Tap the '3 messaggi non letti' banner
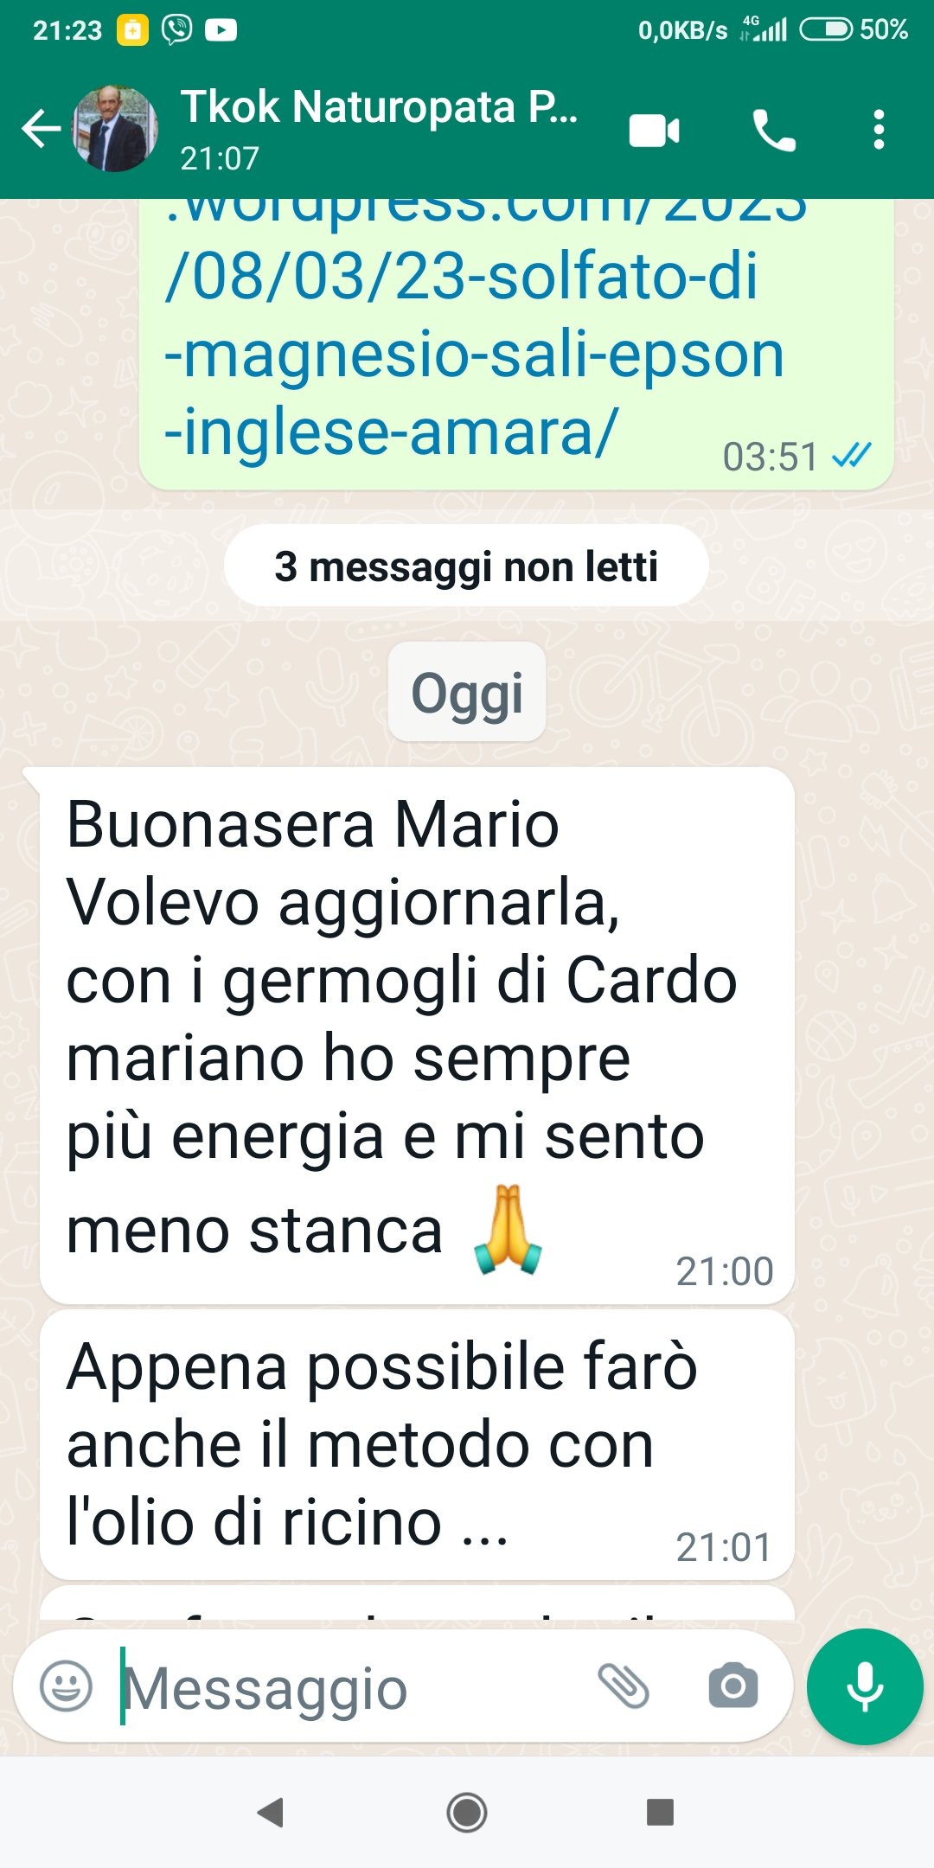 click(466, 566)
